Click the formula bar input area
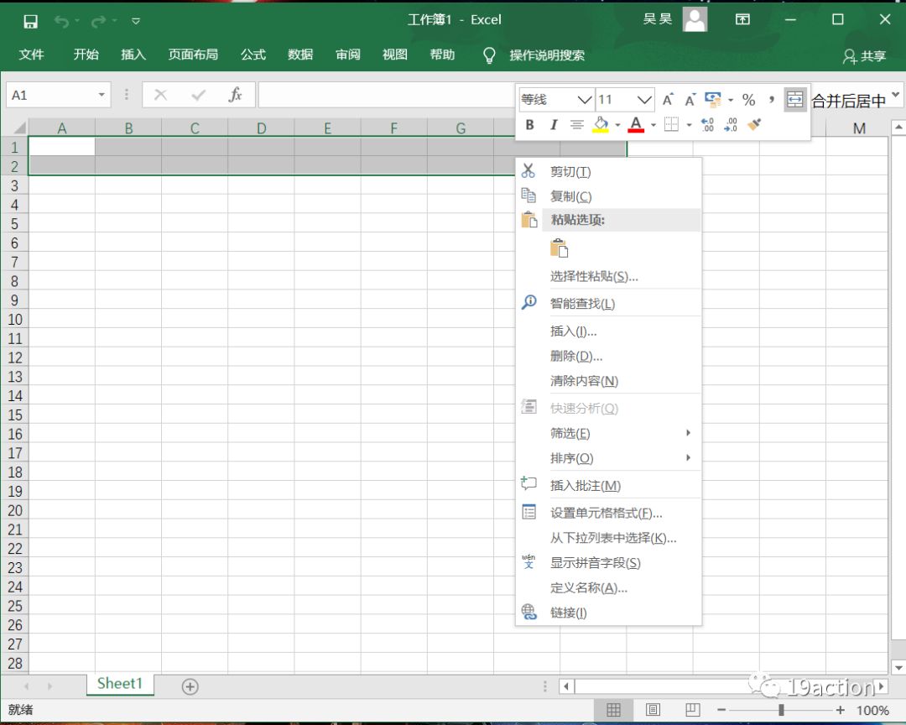Image resolution: width=906 pixels, height=725 pixels. [x=386, y=95]
